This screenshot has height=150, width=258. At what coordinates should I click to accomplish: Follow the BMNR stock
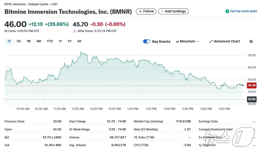pyautogui.click(x=146, y=11)
